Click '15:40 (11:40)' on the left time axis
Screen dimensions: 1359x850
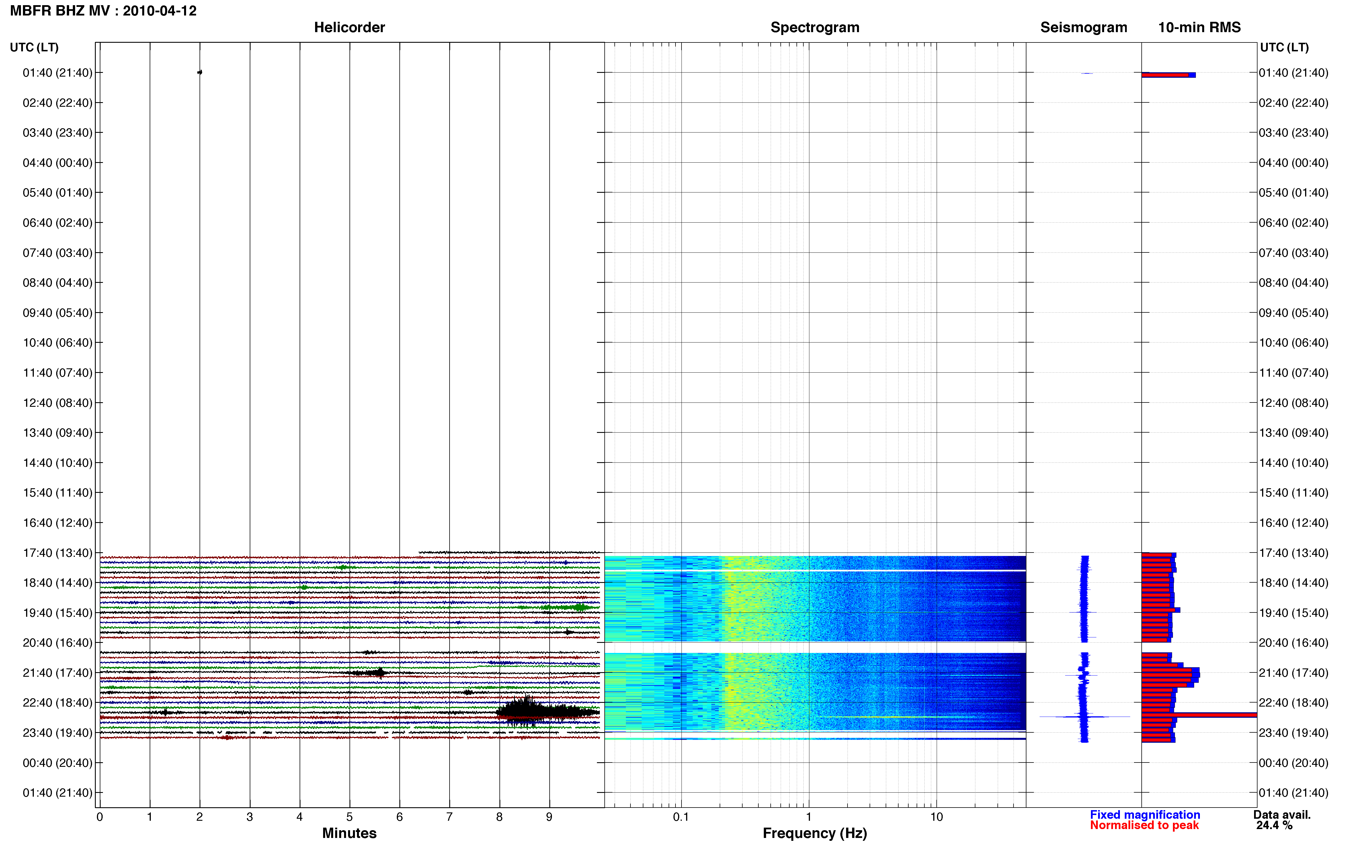(x=57, y=493)
